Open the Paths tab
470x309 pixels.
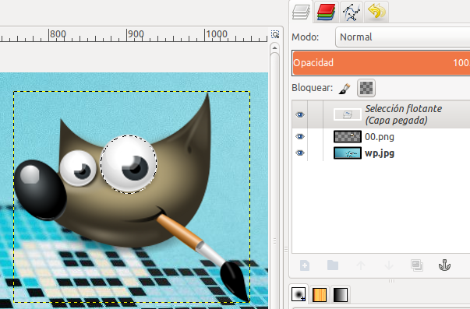click(x=352, y=12)
